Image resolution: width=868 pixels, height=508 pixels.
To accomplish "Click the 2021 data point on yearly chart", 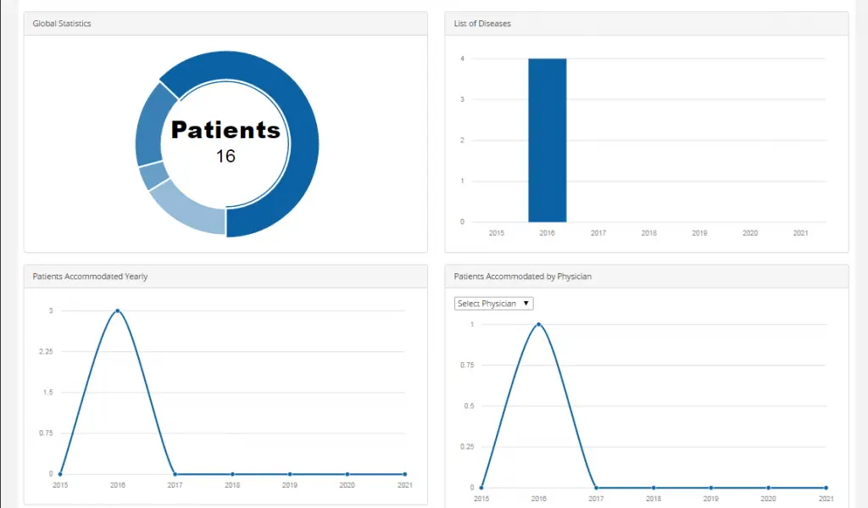I will coord(404,473).
